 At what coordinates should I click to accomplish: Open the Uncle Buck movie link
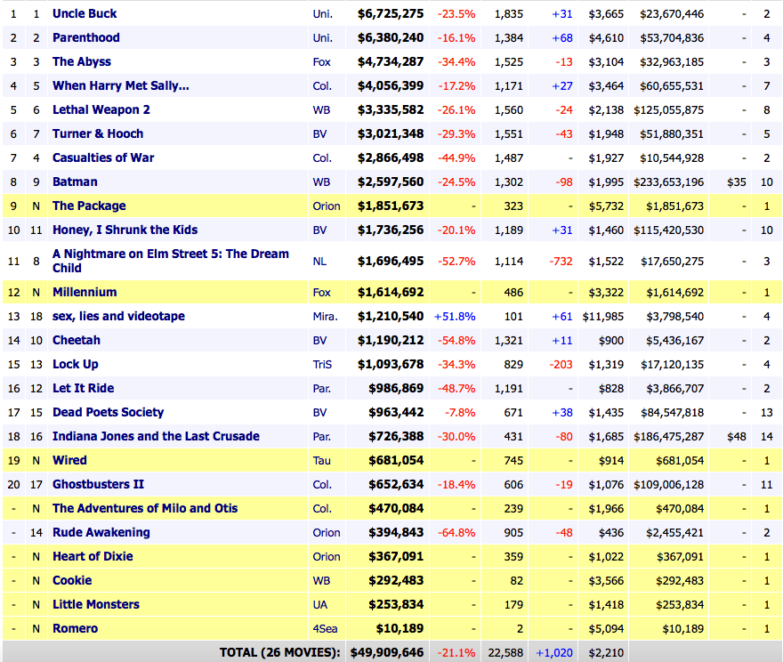(x=85, y=13)
